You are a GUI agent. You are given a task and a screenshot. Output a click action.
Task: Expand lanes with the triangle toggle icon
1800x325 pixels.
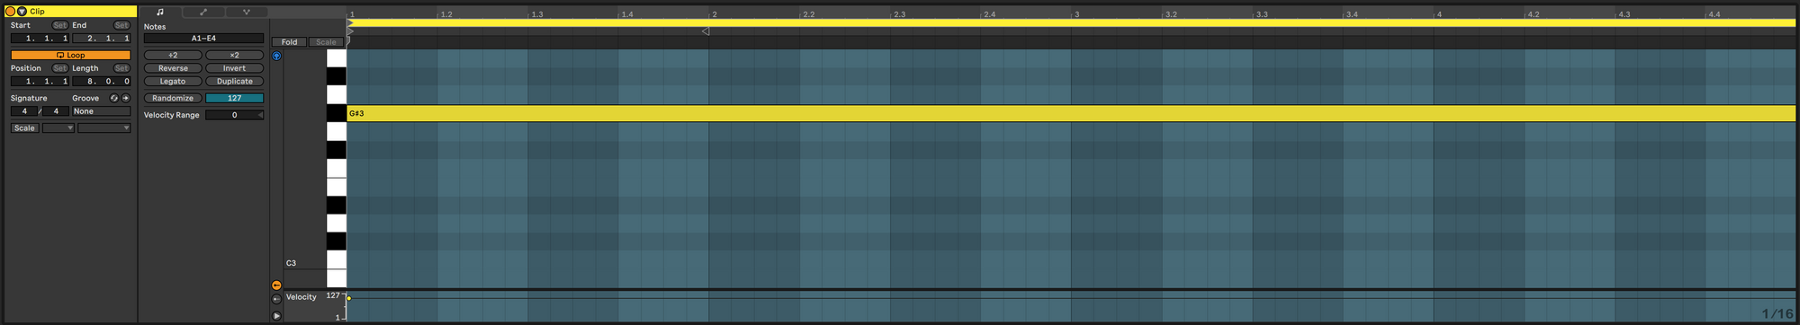pyautogui.click(x=276, y=315)
